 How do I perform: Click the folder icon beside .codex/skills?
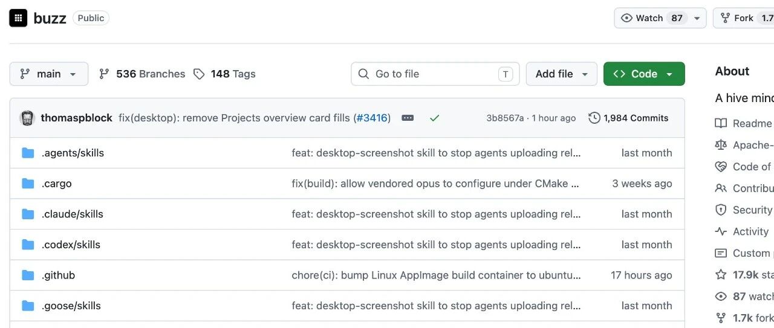pos(28,245)
